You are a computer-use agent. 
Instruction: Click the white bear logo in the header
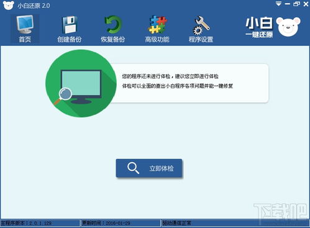point(288,27)
